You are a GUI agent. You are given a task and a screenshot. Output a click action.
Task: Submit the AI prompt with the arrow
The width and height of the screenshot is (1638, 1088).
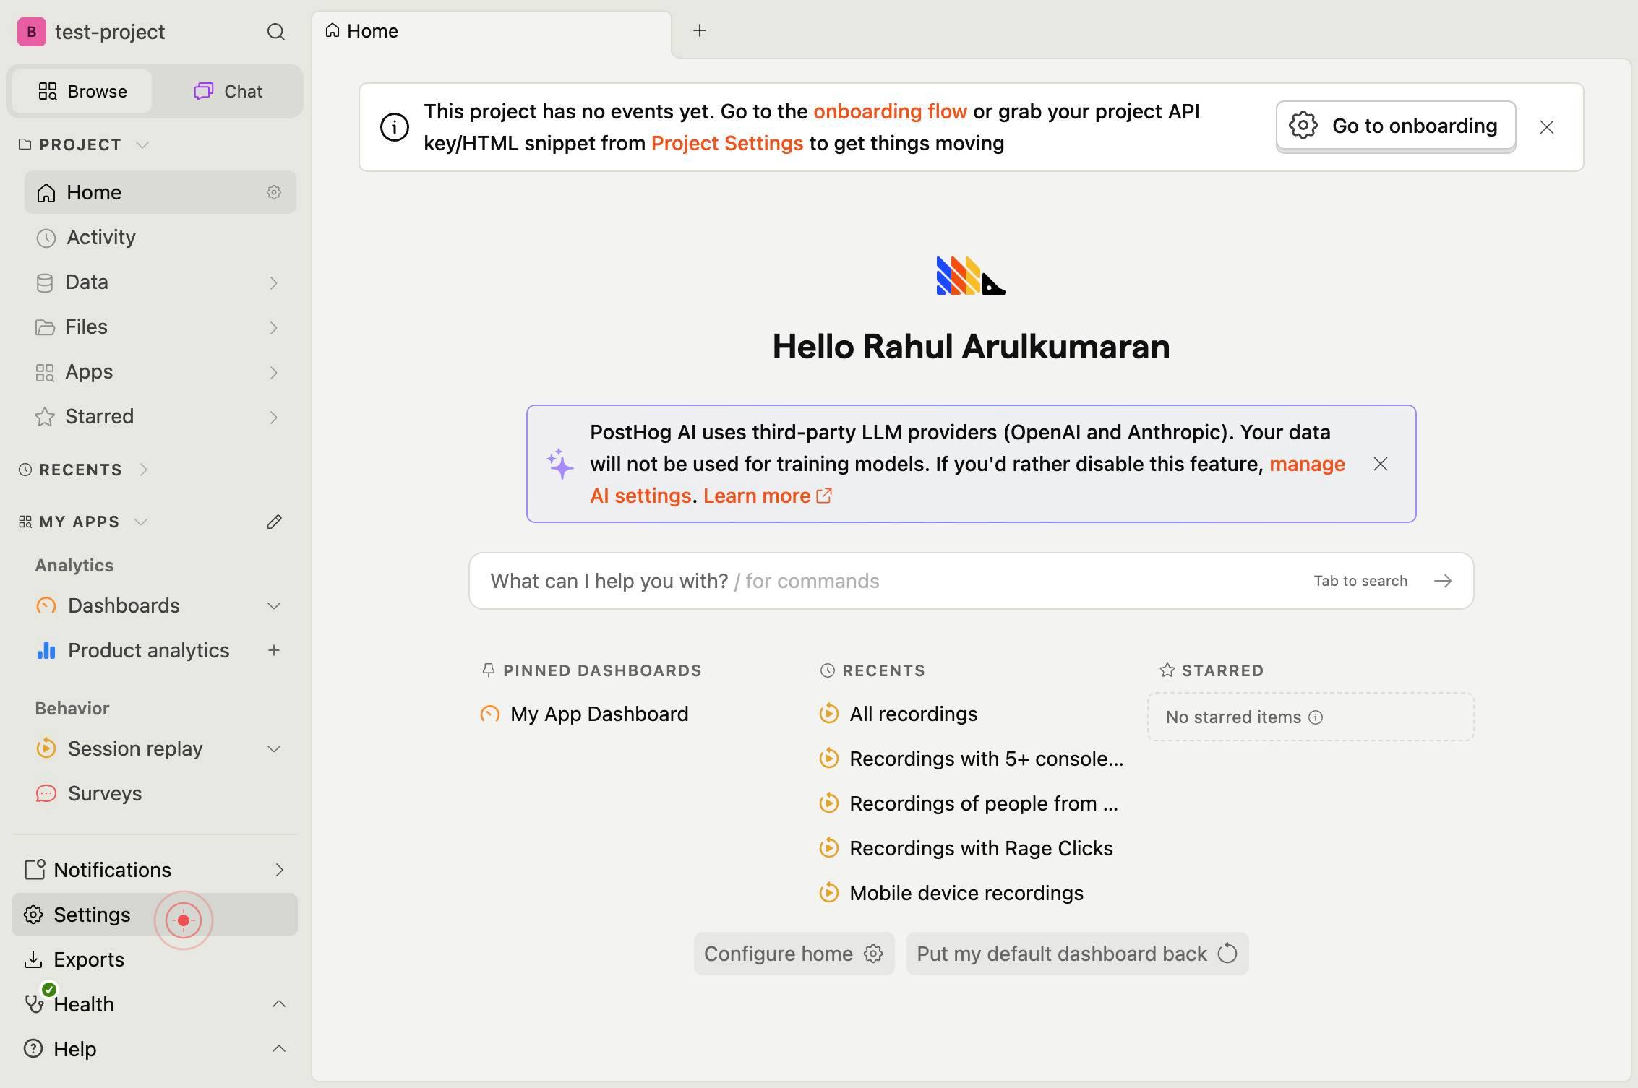pos(1443,581)
